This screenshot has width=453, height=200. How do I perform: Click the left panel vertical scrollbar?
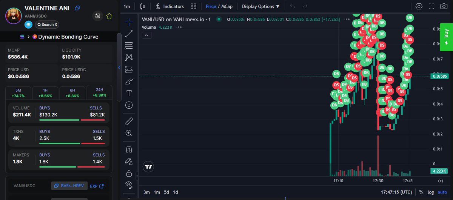pos(119,67)
